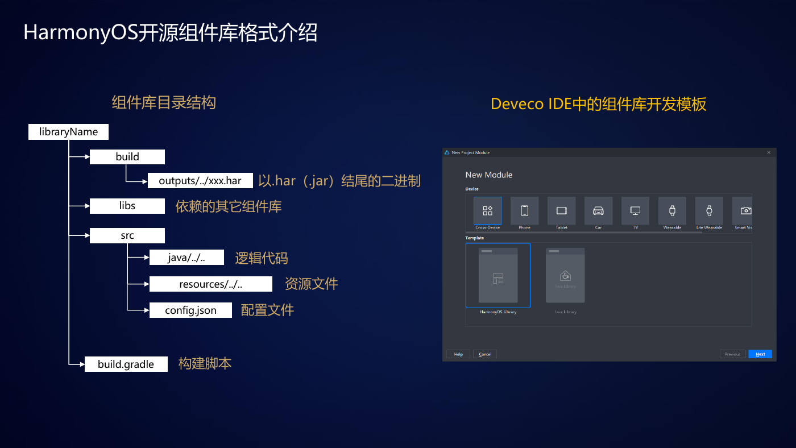Click the Previous button

(x=732, y=354)
